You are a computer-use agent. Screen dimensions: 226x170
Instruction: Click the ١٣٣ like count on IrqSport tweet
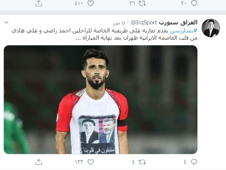[79, 162]
